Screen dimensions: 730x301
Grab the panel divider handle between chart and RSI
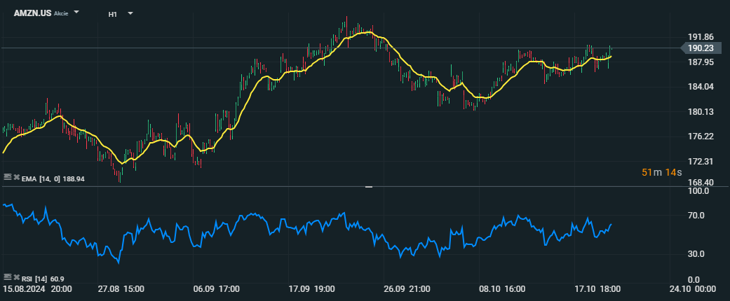pyautogui.click(x=369, y=187)
